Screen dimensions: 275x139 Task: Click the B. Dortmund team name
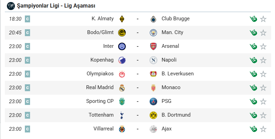176,115
